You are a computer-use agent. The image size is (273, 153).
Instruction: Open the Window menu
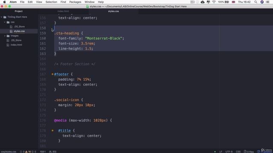coord(90,2)
